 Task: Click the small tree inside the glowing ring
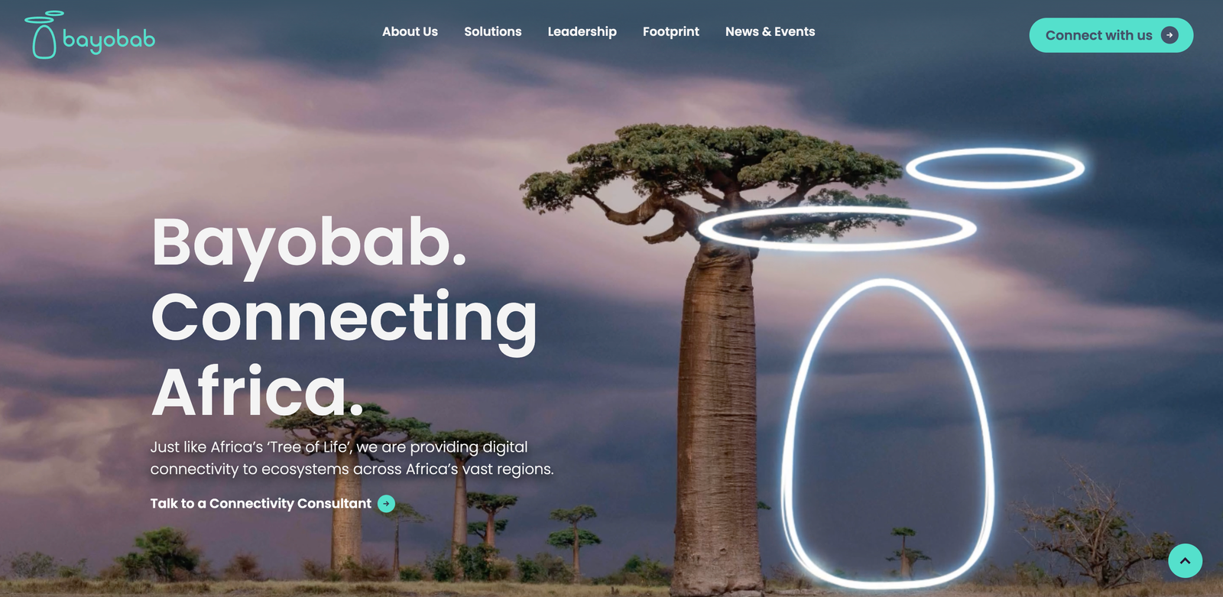click(x=905, y=551)
